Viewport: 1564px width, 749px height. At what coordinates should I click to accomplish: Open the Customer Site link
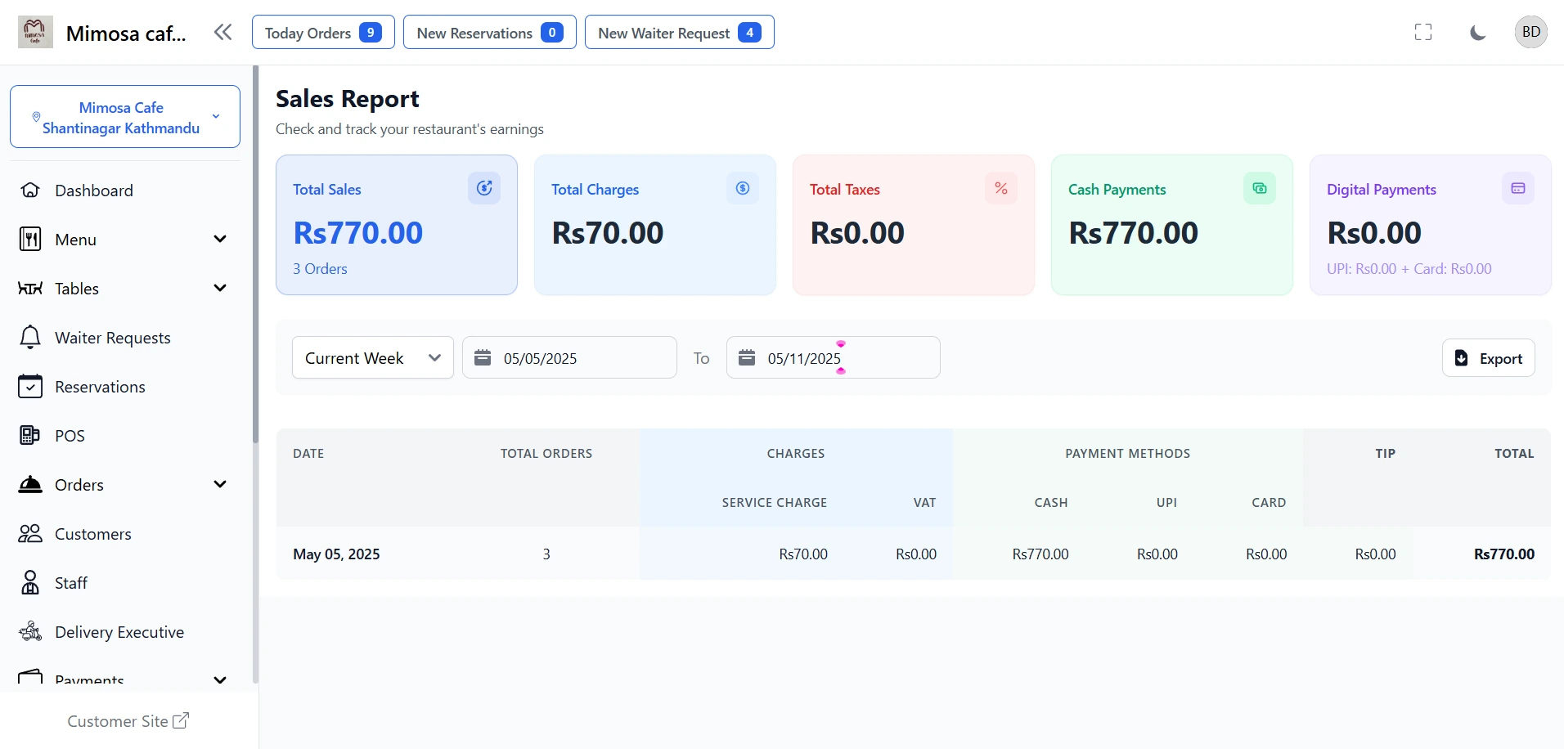(128, 721)
